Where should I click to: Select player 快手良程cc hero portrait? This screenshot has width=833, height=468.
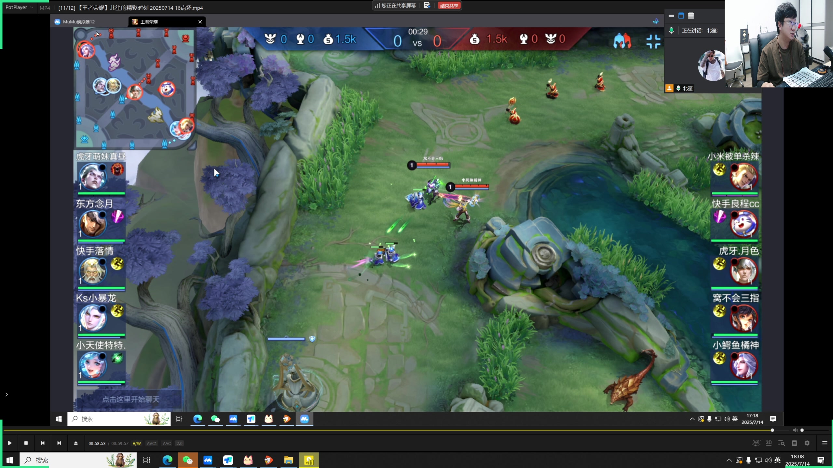click(x=744, y=224)
